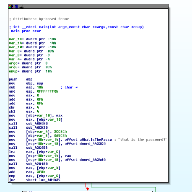The width and height of the screenshot is (192, 192).
Task: Select the main function prototype comment
Action: click(x=76, y=27)
